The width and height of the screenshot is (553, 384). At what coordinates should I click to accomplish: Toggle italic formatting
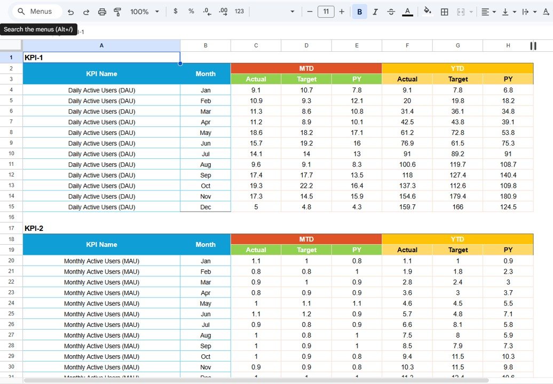375,11
